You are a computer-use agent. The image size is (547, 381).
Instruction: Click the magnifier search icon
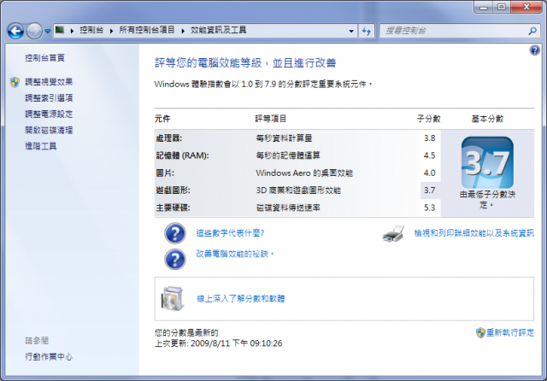coord(532,31)
